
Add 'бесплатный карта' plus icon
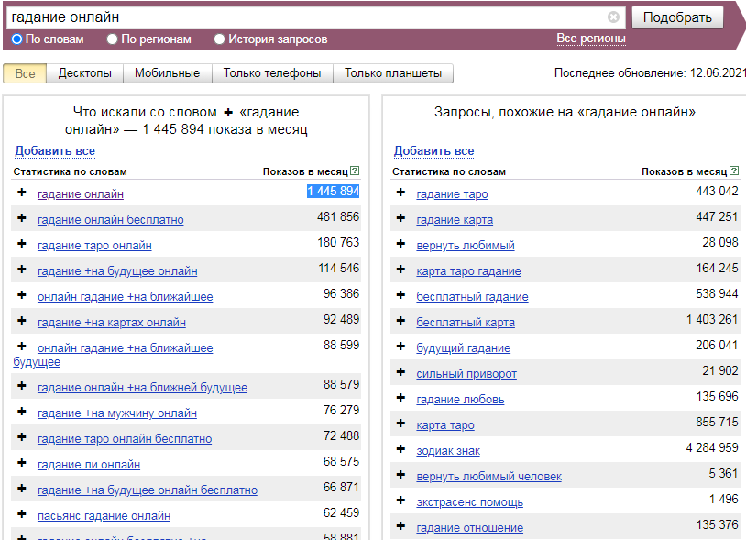point(400,321)
